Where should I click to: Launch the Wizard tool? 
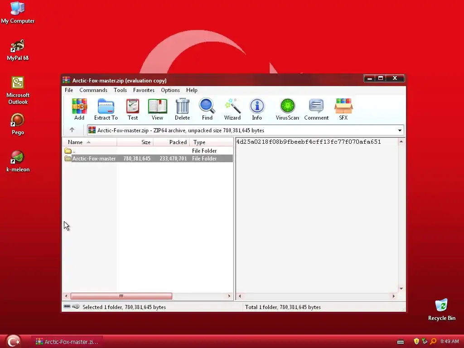coord(232,109)
